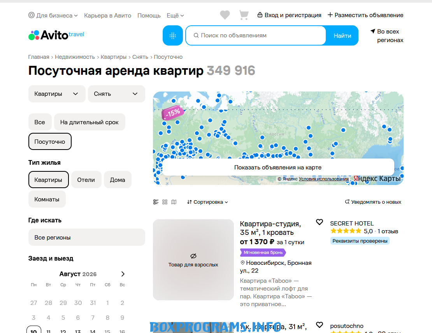Screen dimensions: 432x333
Task: Change region via Во всех регионах
Action: [387, 35]
